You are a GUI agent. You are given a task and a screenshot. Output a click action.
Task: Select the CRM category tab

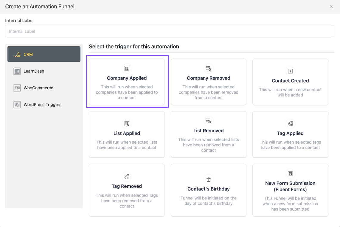click(x=44, y=54)
